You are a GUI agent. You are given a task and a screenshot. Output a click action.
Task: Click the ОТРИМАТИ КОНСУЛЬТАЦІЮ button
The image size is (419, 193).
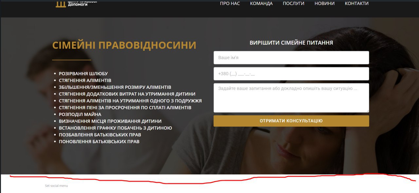291,121
